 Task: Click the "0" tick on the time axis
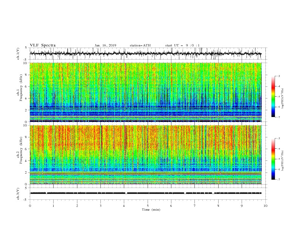(30, 206)
